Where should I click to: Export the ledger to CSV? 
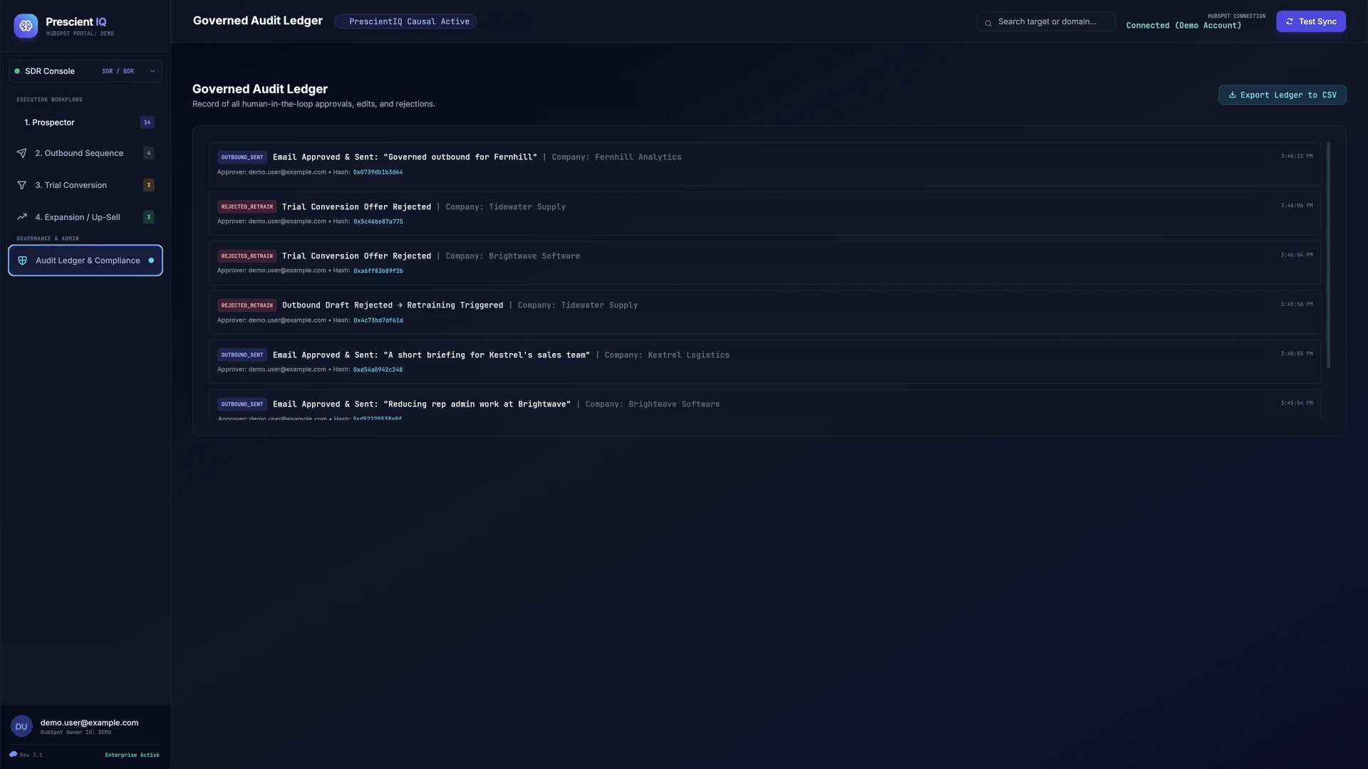pyautogui.click(x=1282, y=95)
